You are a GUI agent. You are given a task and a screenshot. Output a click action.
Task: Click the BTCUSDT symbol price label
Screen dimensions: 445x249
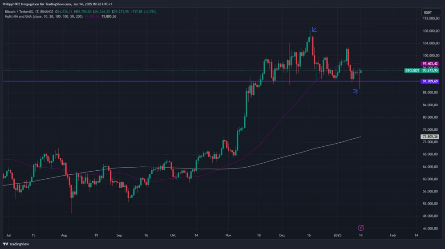click(x=412, y=71)
